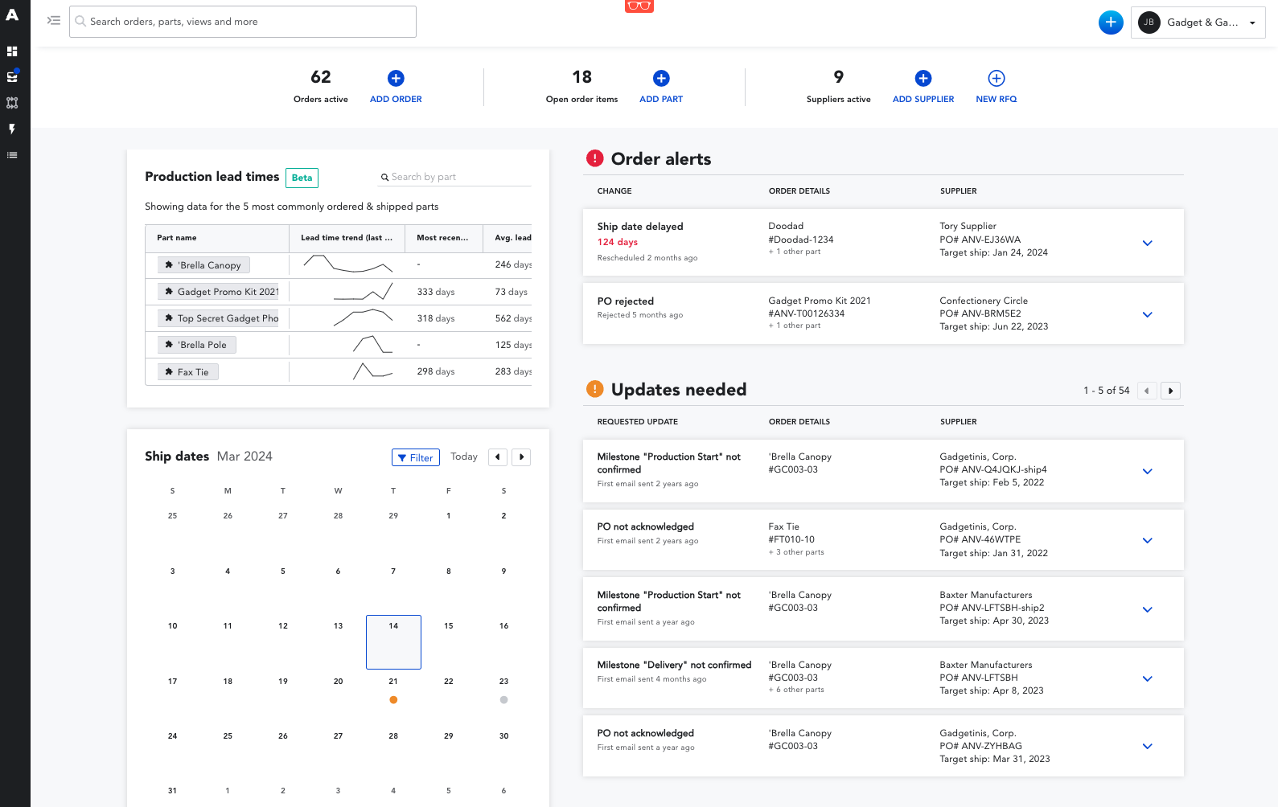This screenshot has width=1278, height=807.
Task: Expand the PO rejected alert details
Action: [x=1148, y=314]
